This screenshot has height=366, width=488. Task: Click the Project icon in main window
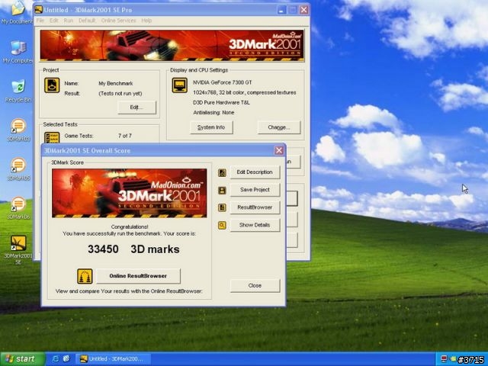[x=52, y=85]
